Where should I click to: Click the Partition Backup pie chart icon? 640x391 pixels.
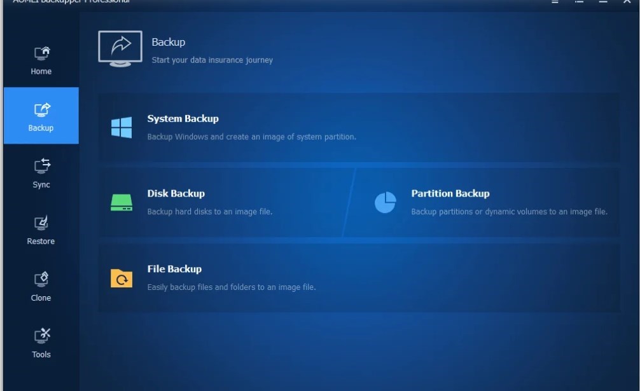point(386,202)
